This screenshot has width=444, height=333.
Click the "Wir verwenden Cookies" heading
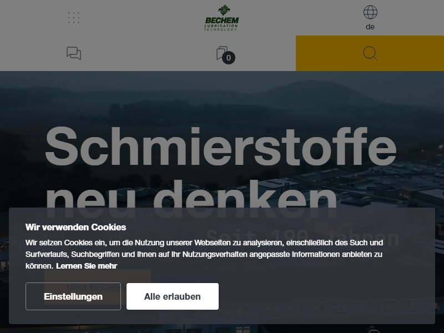click(75, 227)
